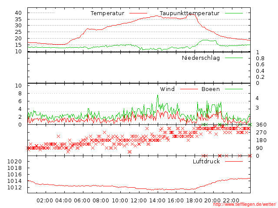The image size is (278, 208).
Task: Click the 15 temperature axis value
Action: [18, 45]
